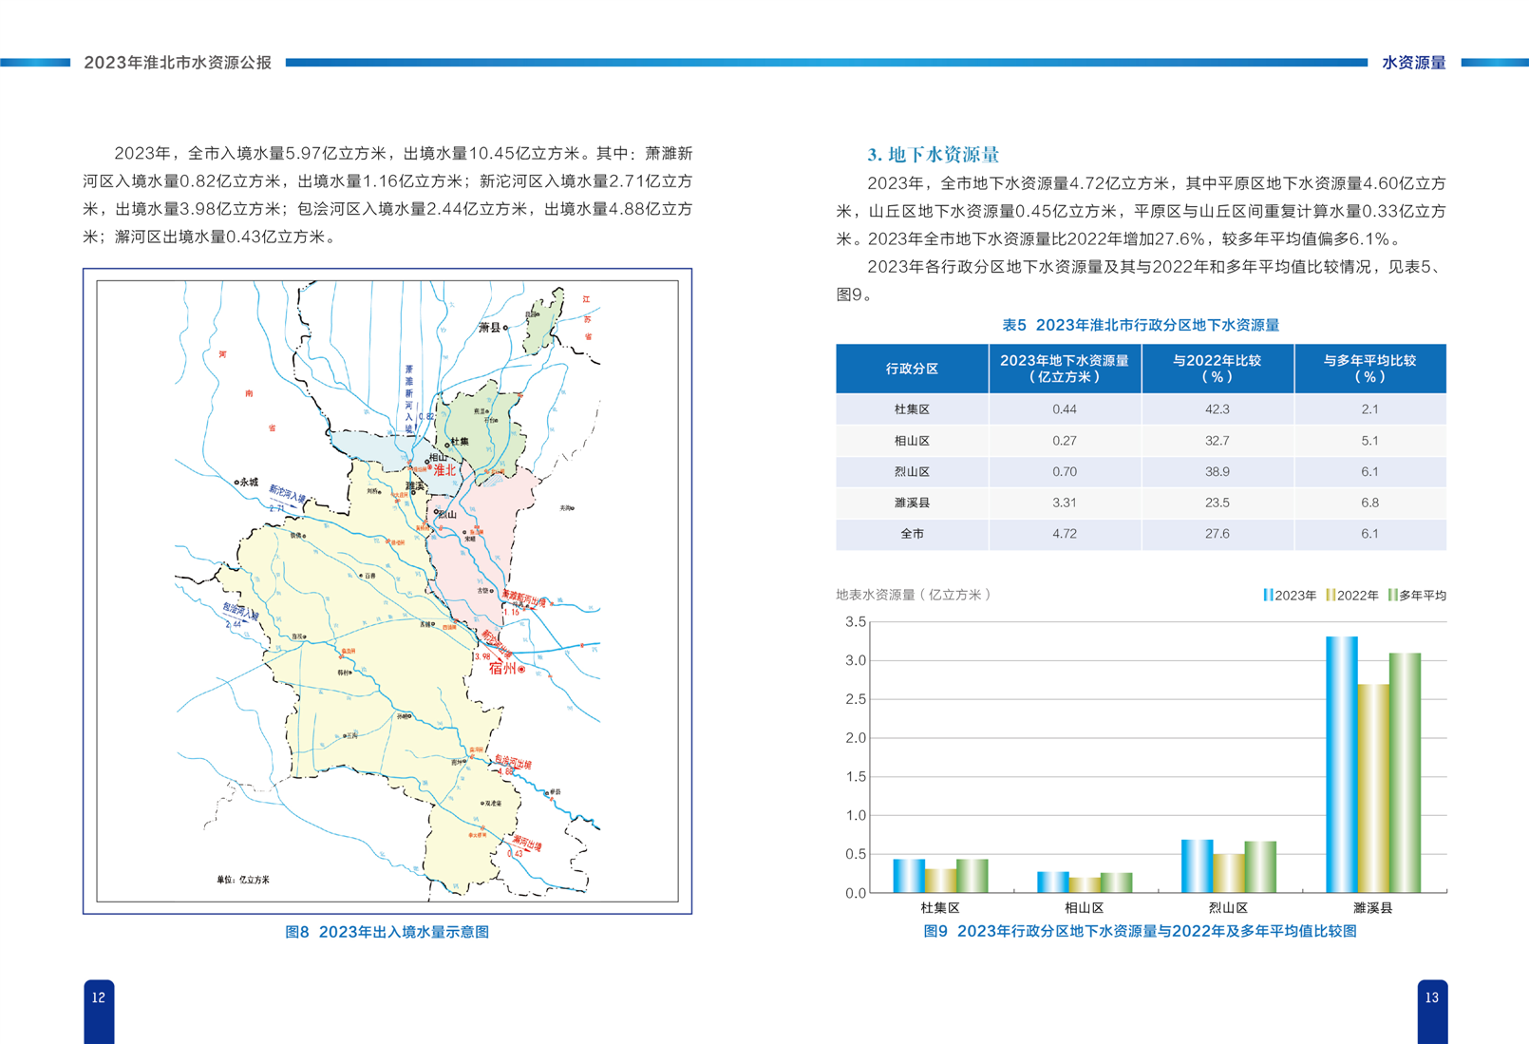The image size is (1529, 1044).
Task: Click the yellow 2022年 legend swatch
Action: [x=1331, y=596]
